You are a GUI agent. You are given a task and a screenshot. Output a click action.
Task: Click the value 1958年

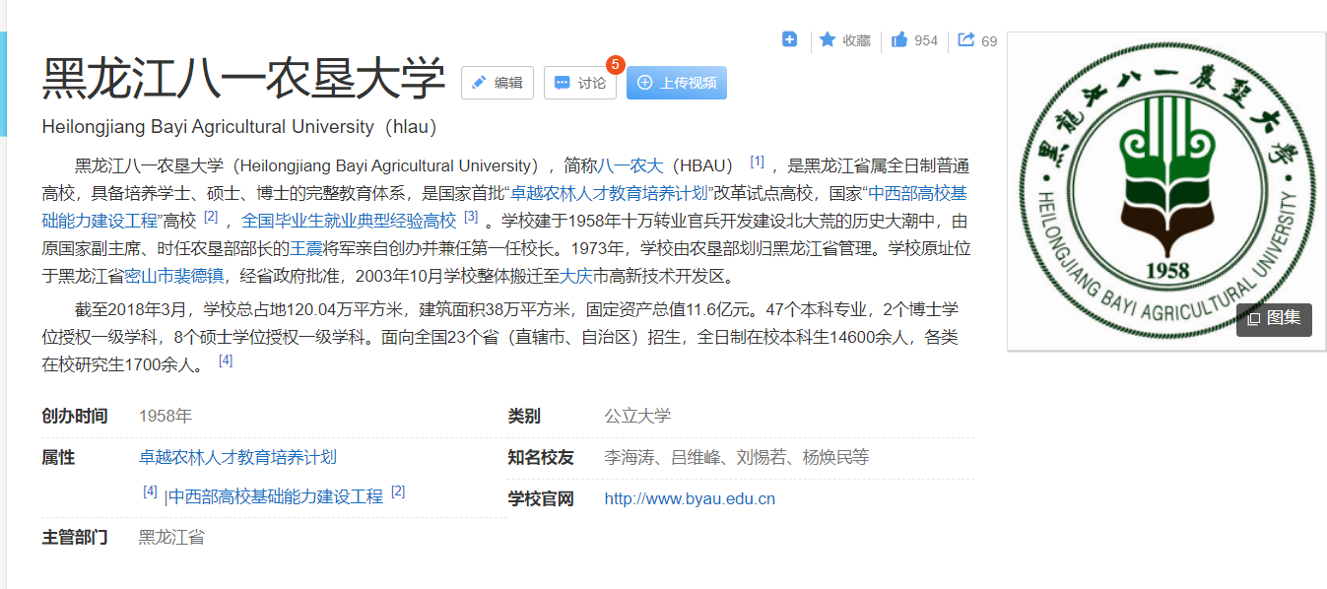pyautogui.click(x=166, y=416)
